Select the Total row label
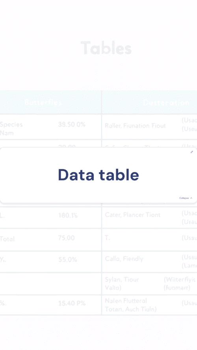Image resolution: width=197 pixels, height=350 pixels. [7, 239]
